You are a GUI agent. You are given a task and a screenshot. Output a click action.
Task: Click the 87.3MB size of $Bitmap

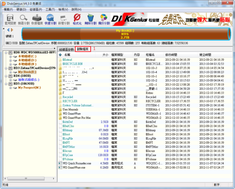click(x=103, y=130)
